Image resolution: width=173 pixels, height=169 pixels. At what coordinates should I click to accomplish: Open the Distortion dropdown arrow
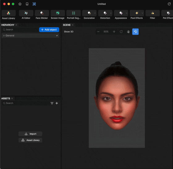[x=111, y=13]
